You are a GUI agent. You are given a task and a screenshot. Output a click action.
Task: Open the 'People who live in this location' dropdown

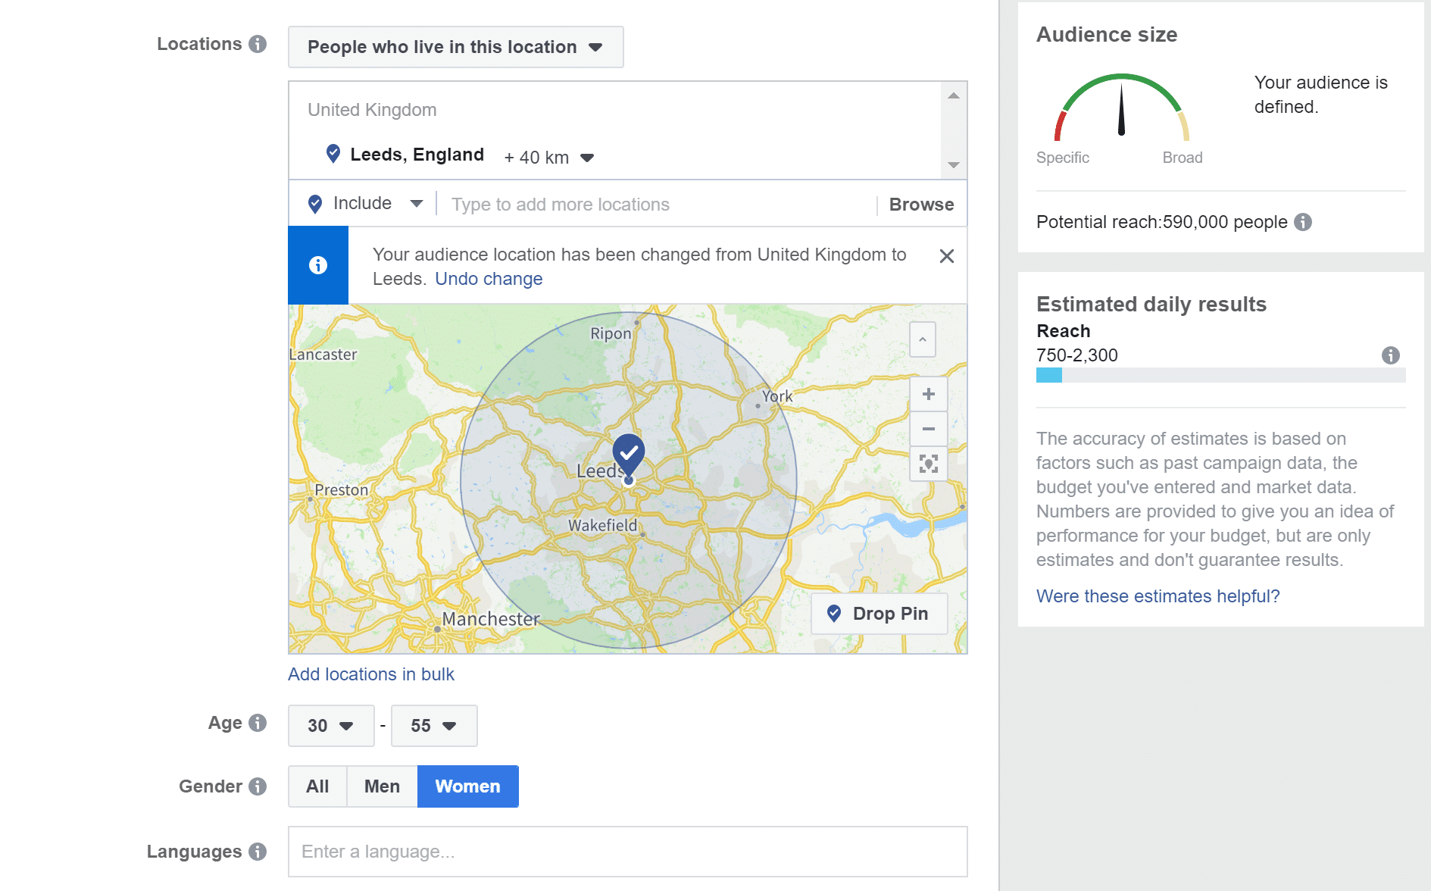(456, 47)
